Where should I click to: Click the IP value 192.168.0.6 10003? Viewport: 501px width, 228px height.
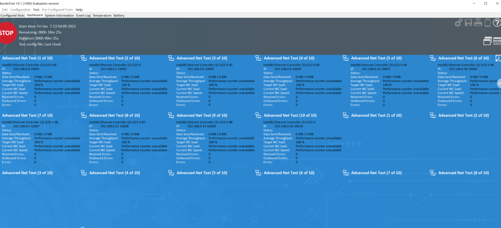point(201,69)
